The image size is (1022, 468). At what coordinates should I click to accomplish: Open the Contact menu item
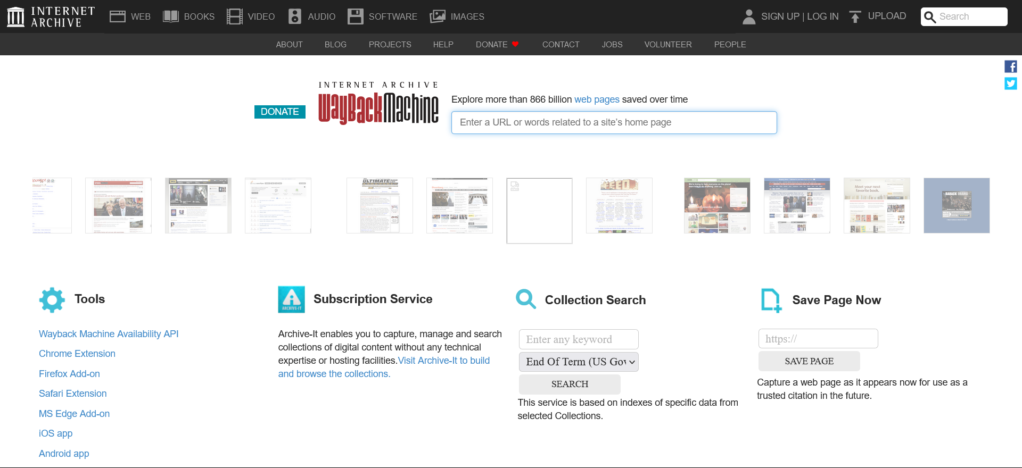561,45
